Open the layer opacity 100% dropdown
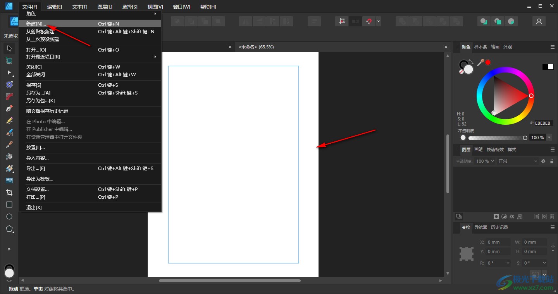Screen dimensions: 558x294 pos(485,161)
